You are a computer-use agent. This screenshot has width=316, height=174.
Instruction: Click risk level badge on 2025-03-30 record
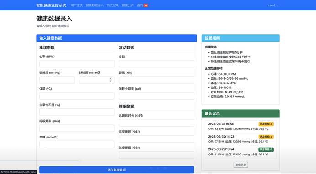coord(266,137)
